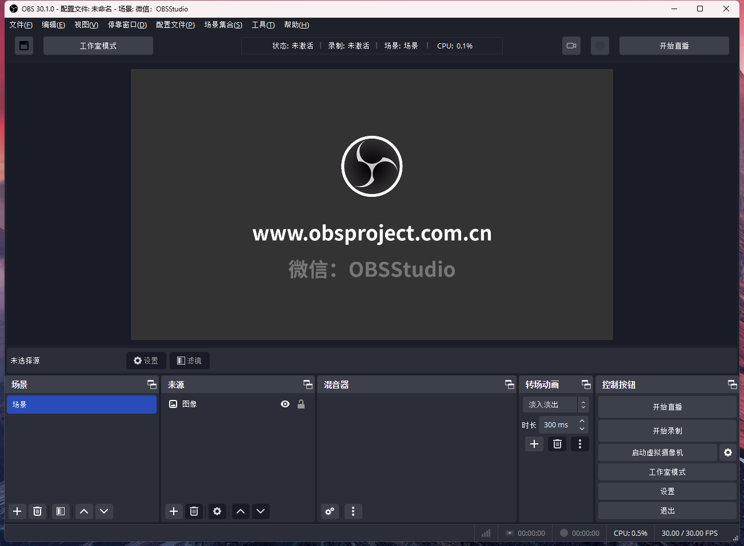Click the network signal bars in status bar
This screenshot has width=744, height=546.
486,533
